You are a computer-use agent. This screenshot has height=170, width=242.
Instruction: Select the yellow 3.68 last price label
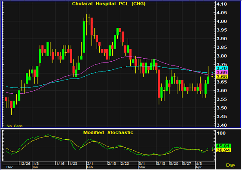222,77
